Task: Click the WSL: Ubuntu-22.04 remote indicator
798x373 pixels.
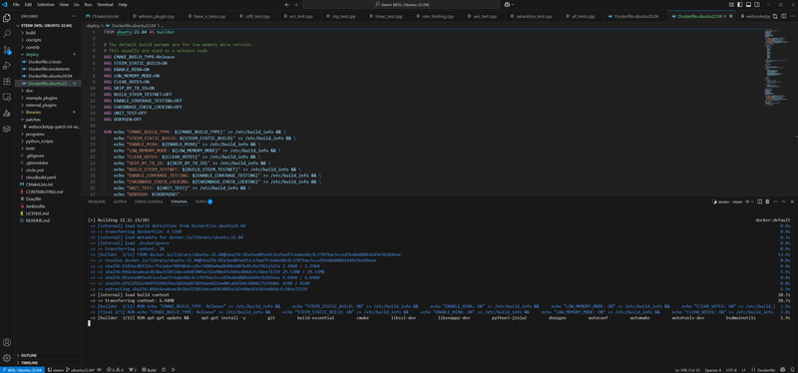Action: coord(22,370)
